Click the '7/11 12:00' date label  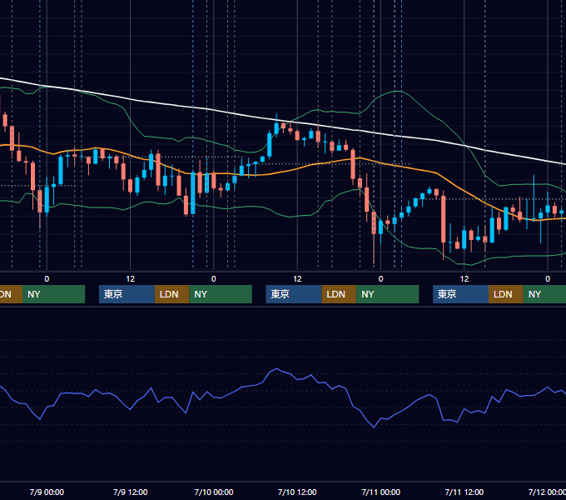pos(464,492)
